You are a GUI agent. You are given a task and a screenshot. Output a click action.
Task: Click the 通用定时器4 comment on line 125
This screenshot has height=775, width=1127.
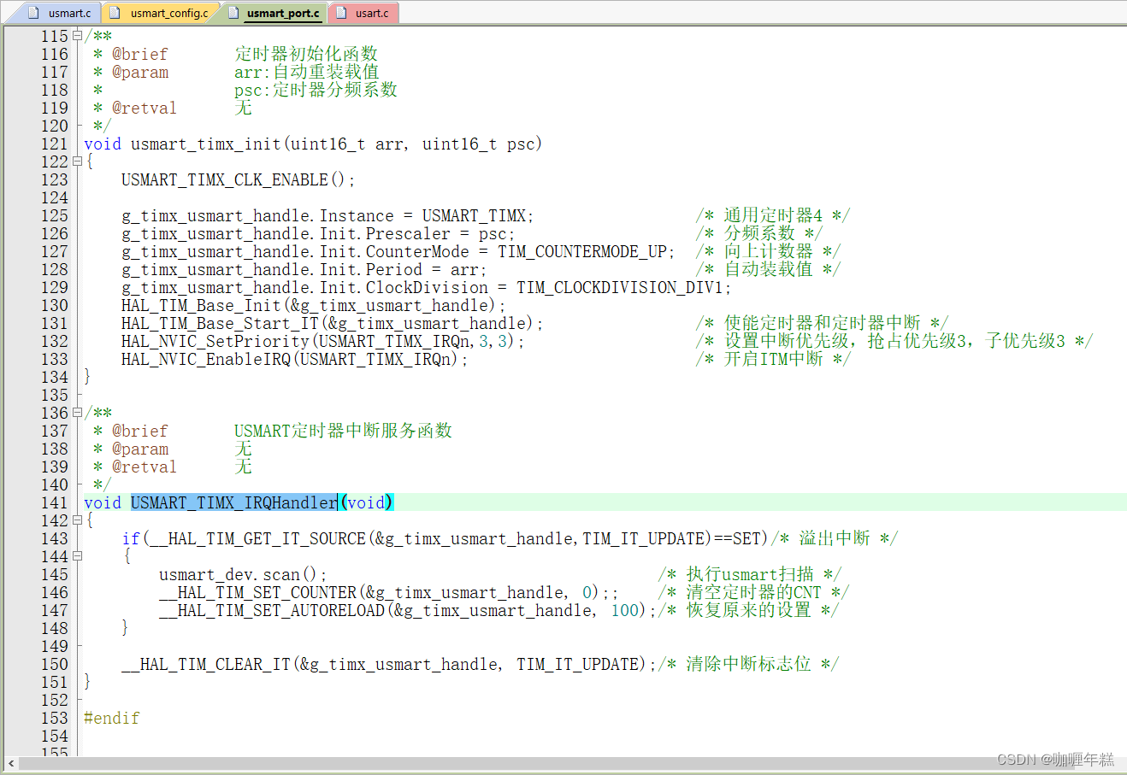pyautogui.click(x=773, y=215)
